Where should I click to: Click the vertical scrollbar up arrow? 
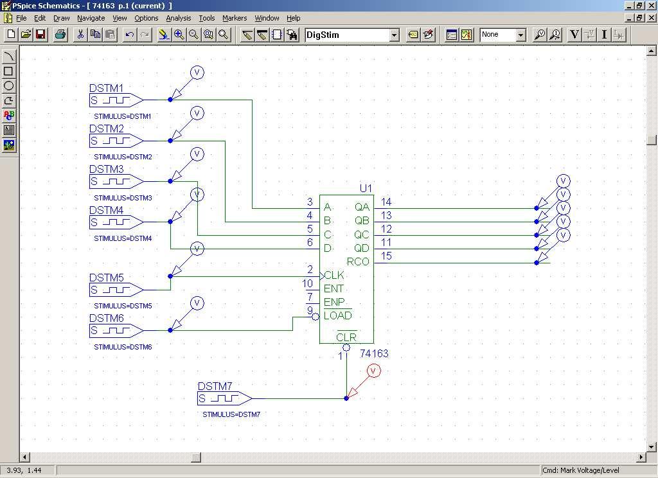(x=651, y=51)
